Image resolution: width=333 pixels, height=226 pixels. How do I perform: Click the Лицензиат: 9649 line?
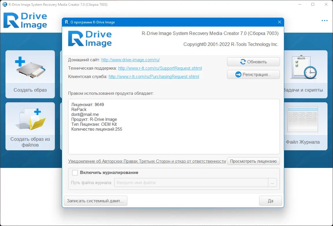pos(88,105)
